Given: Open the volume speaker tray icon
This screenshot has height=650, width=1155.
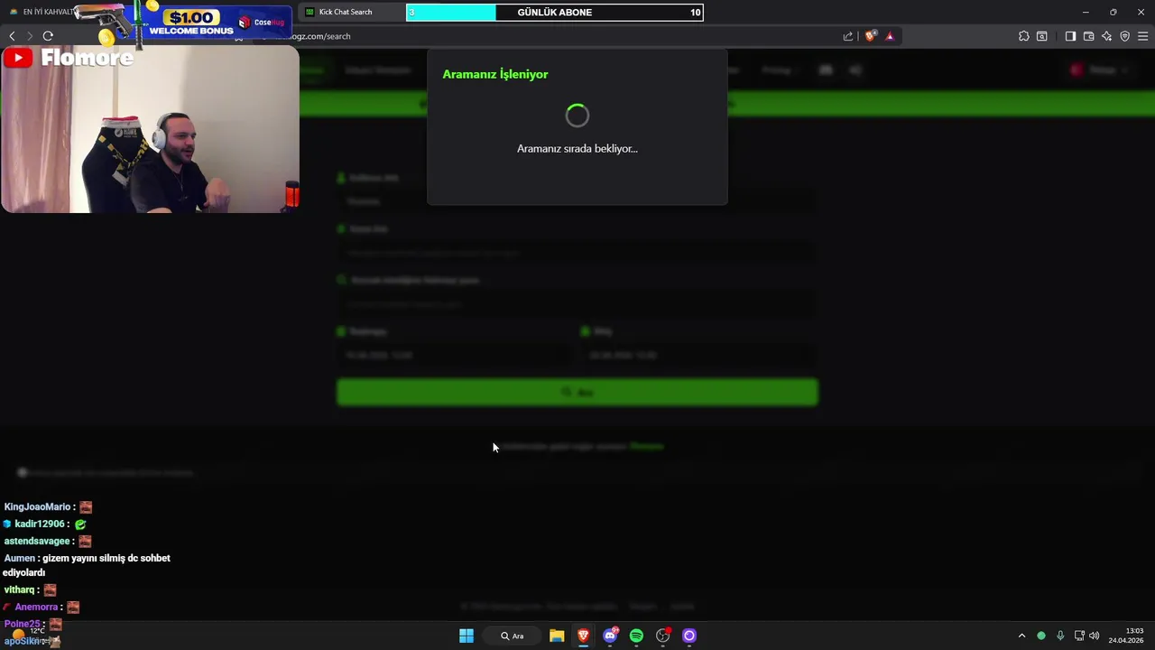Looking at the screenshot, I should point(1095,636).
